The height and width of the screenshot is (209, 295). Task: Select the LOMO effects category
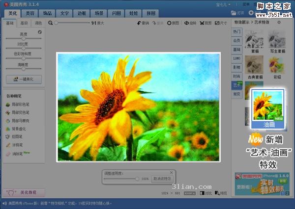(x=236, y=58)
